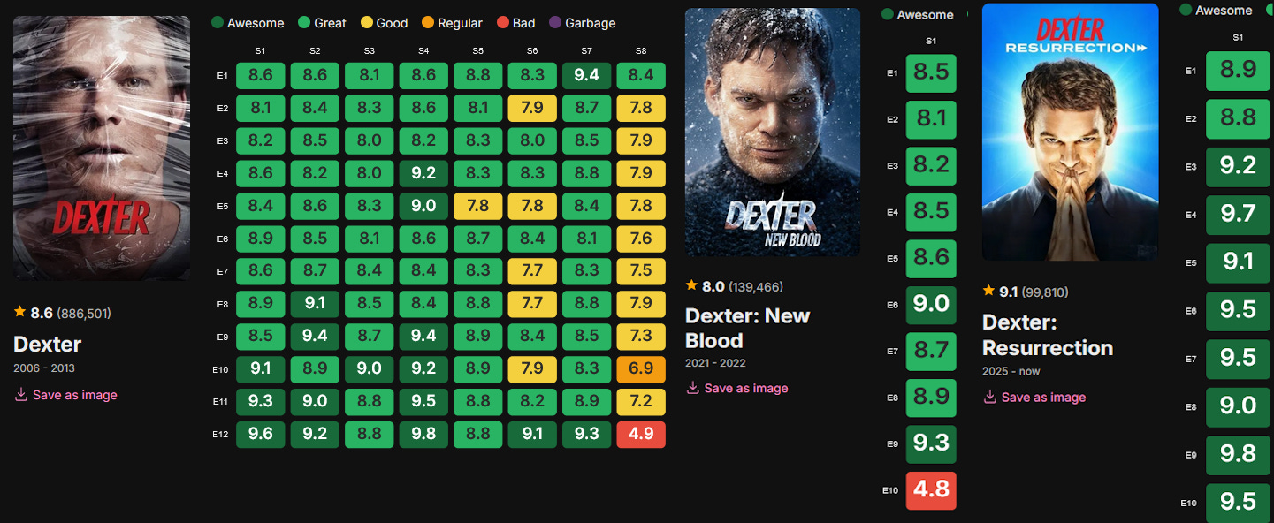Select the S4 season header
Screen dimensions: 1274x523
tap(423, 51)
